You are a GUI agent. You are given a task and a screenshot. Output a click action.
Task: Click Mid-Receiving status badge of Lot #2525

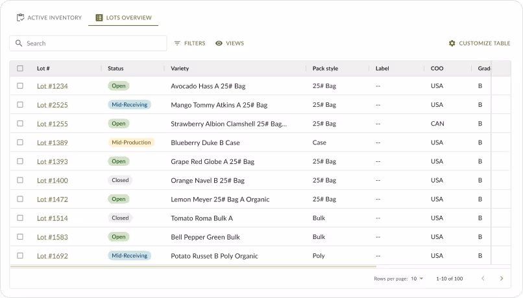(x=129, y=104)
